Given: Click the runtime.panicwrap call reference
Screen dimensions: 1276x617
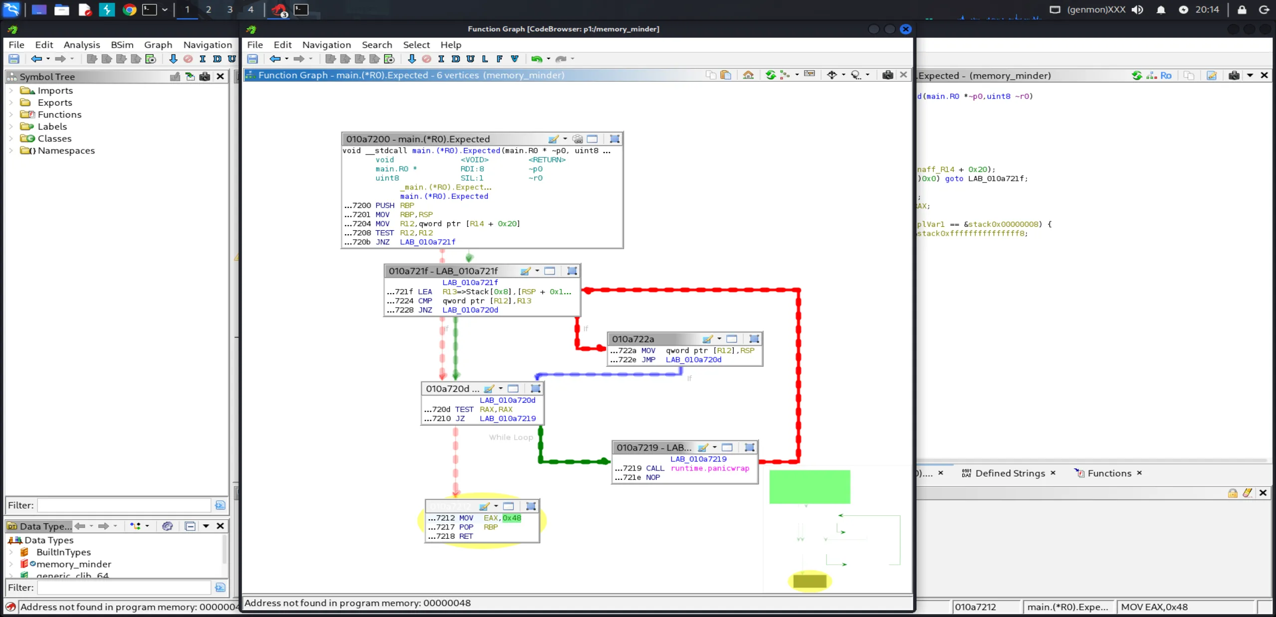Looking at the screenshot, I should click(x=709, y=468).
